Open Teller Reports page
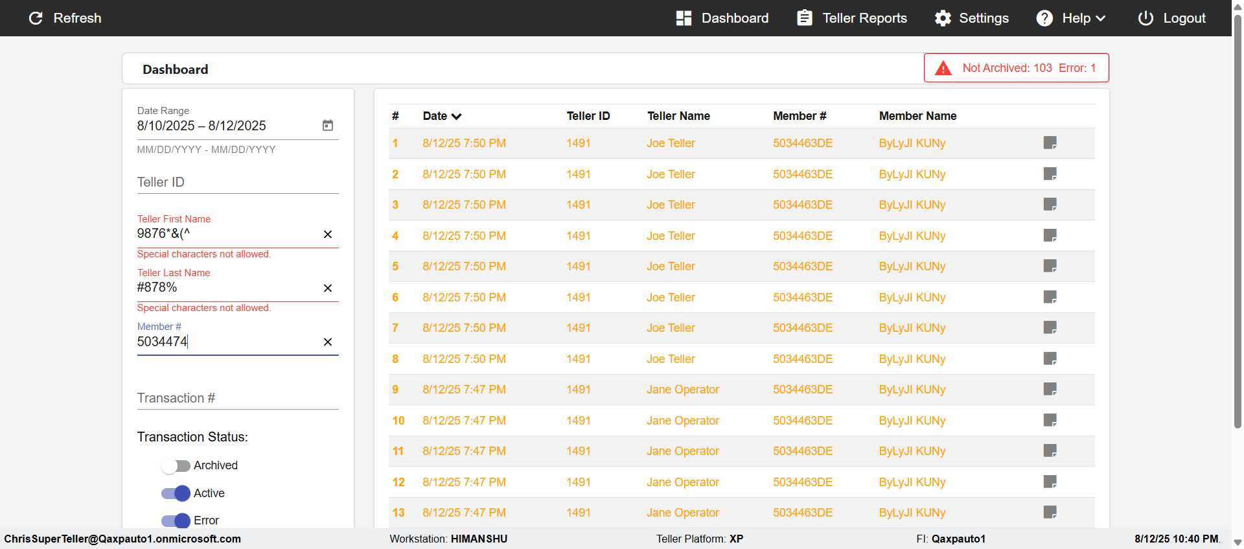This screenshot has width=1244, height=549. click(851, 18)
